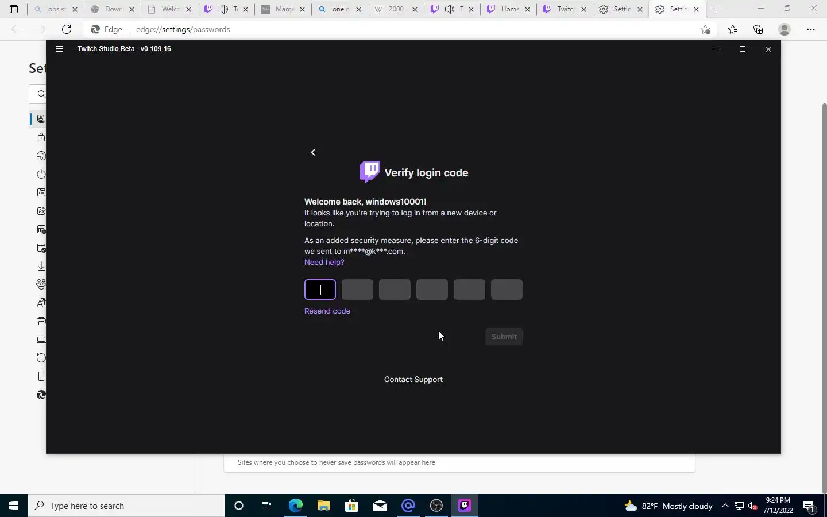Select Profiles icon in Edge settings sidebar

41,119
